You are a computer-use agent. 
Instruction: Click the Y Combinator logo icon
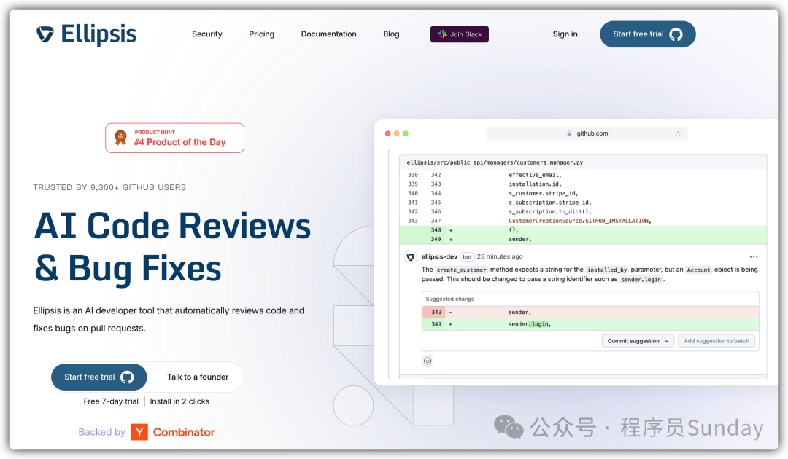click(139, 432)
